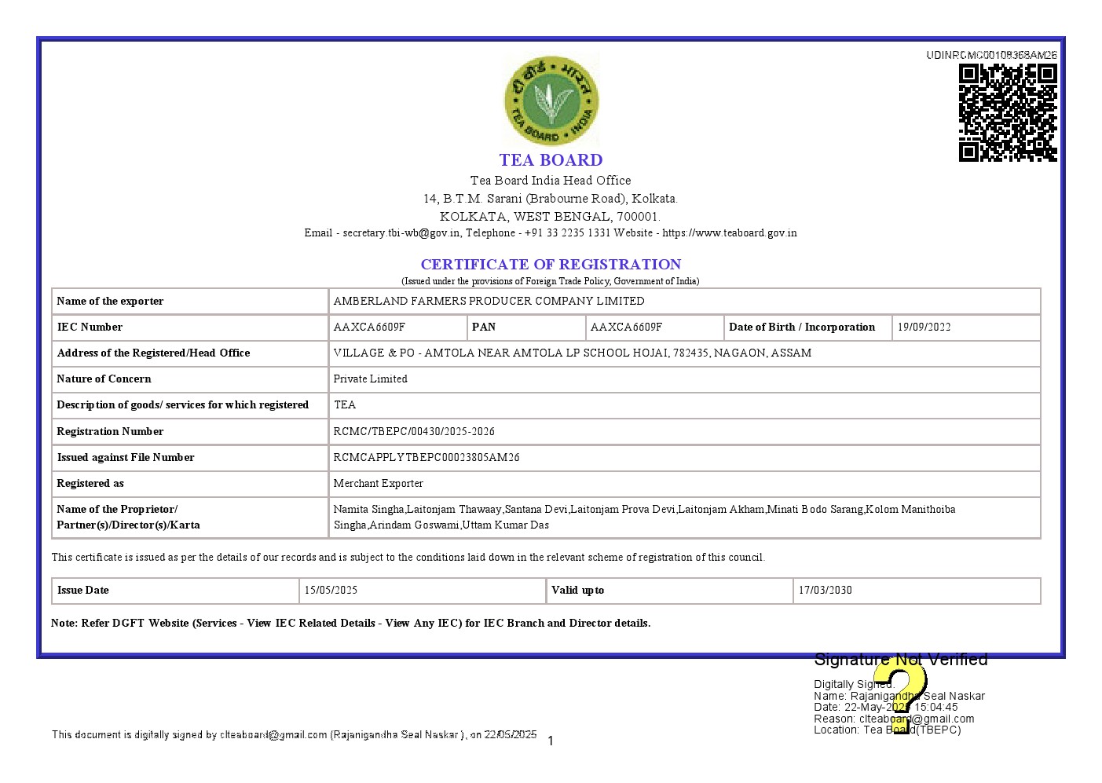Click the Tea Board India logo

click(x=551, y=100)
